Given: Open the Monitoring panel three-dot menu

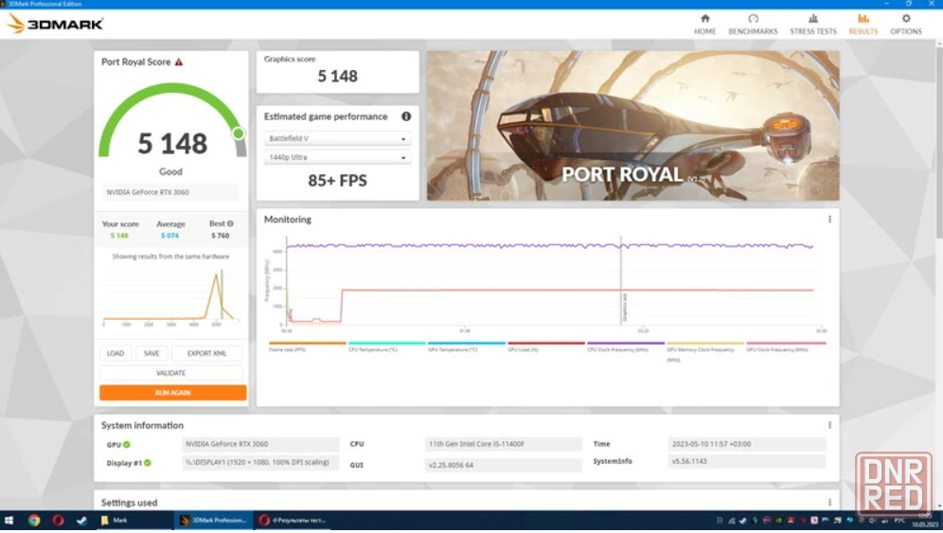Looking at the screenshot, I should (829, 220).
